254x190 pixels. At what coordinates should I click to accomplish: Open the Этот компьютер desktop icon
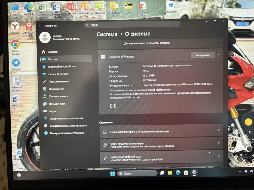coord(15,11)
